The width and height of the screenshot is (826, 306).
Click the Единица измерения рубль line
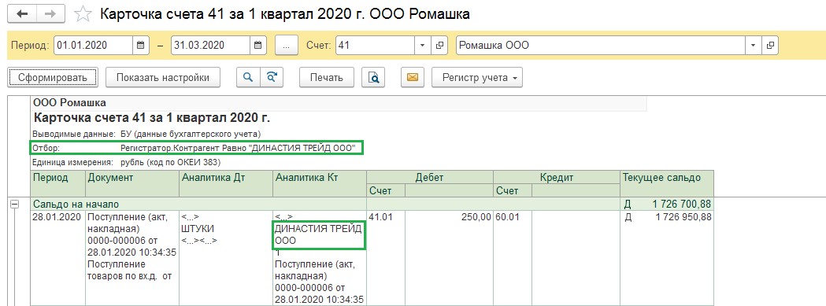(127, 162)
